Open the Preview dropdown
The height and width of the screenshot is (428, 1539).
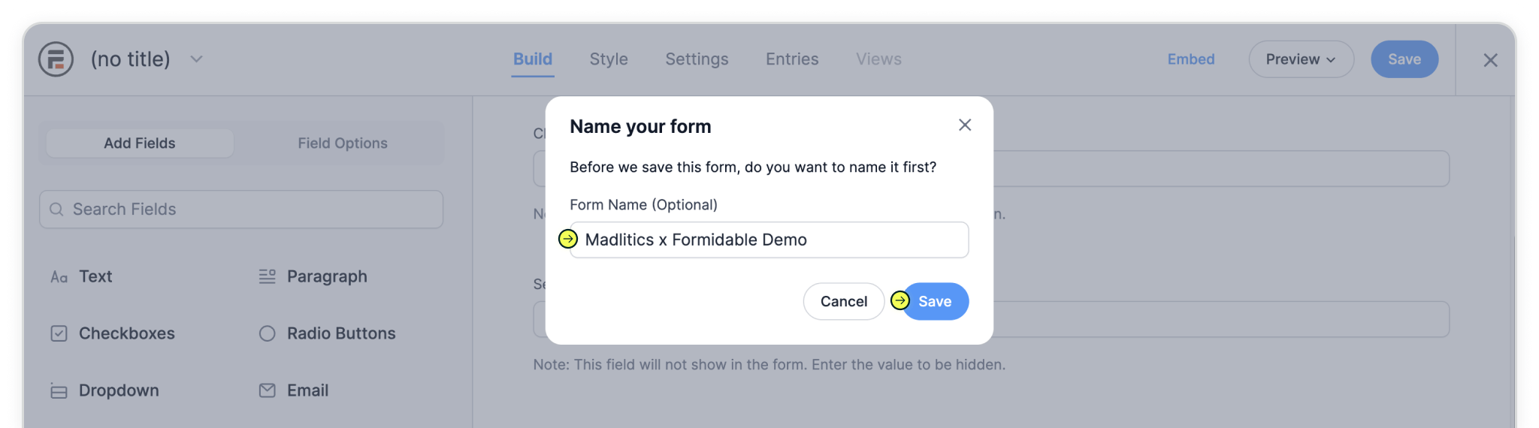(1301, 59)
